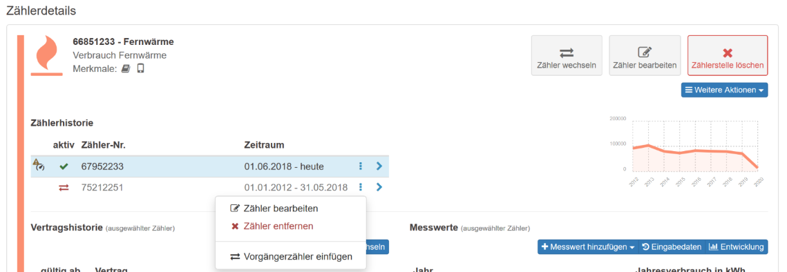Click the green active checkmark for 67952233

pyautogui.click(x=64, y=166)
